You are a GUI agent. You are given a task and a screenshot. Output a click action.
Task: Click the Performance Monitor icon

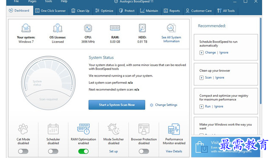(174, 129)
